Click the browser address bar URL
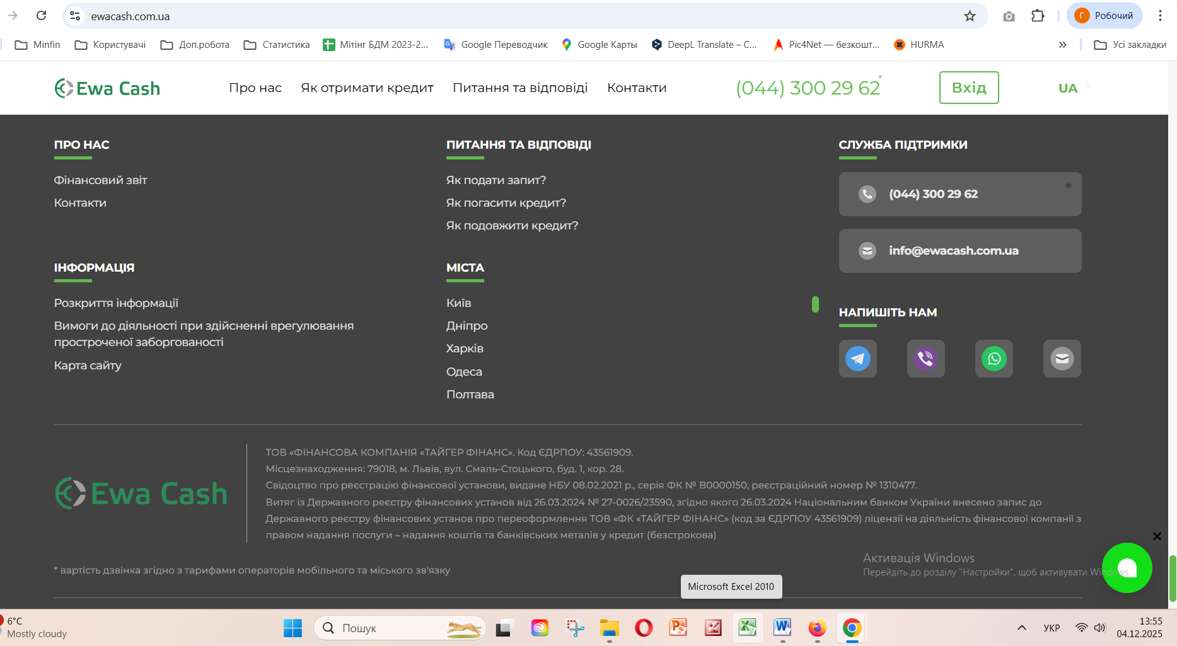The height and width of the screenshot is (646, 1177). point(130,16)
